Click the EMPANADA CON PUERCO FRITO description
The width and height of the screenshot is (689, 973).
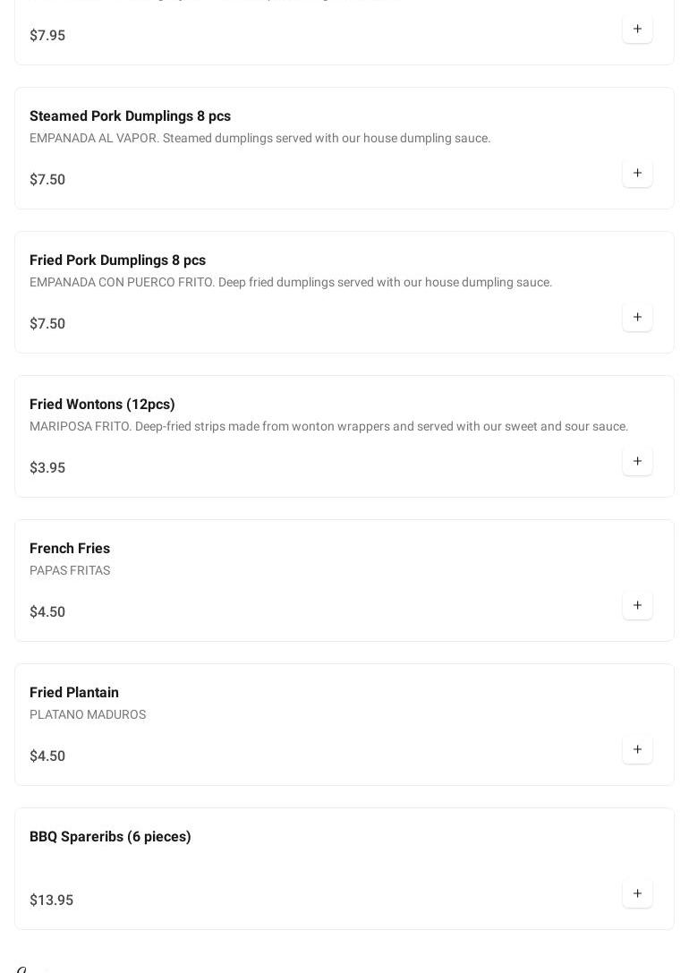click(291, 283)
